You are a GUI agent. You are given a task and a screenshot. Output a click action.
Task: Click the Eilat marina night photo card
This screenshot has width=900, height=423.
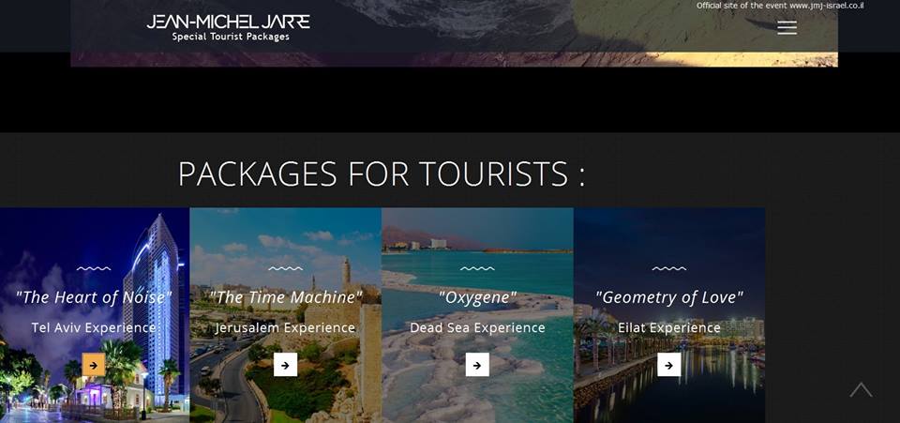pos(669,315)
